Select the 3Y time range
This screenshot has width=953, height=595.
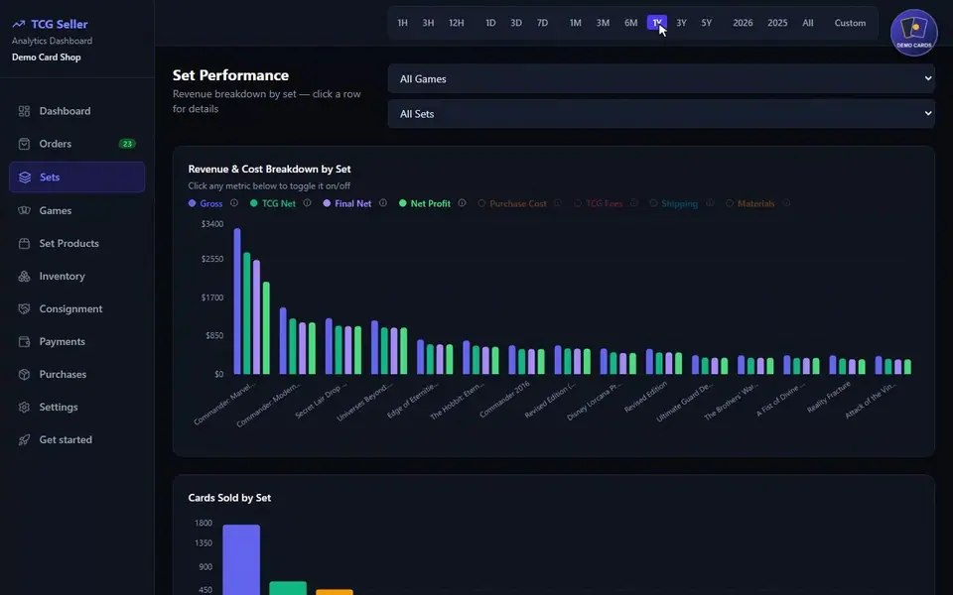(x=681, y=23)
